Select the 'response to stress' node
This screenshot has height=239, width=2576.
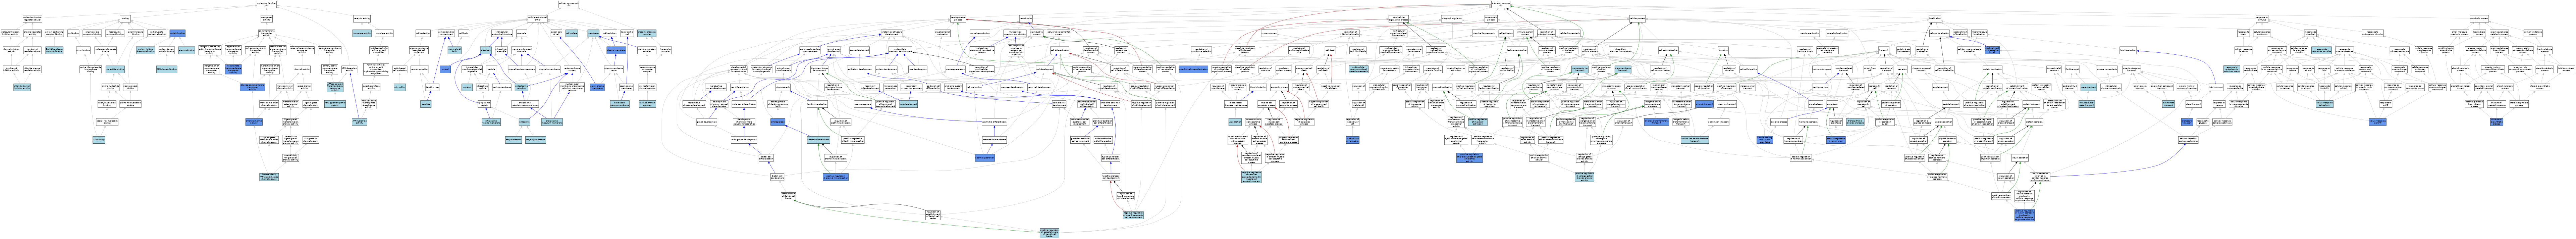pos(2244,33)
